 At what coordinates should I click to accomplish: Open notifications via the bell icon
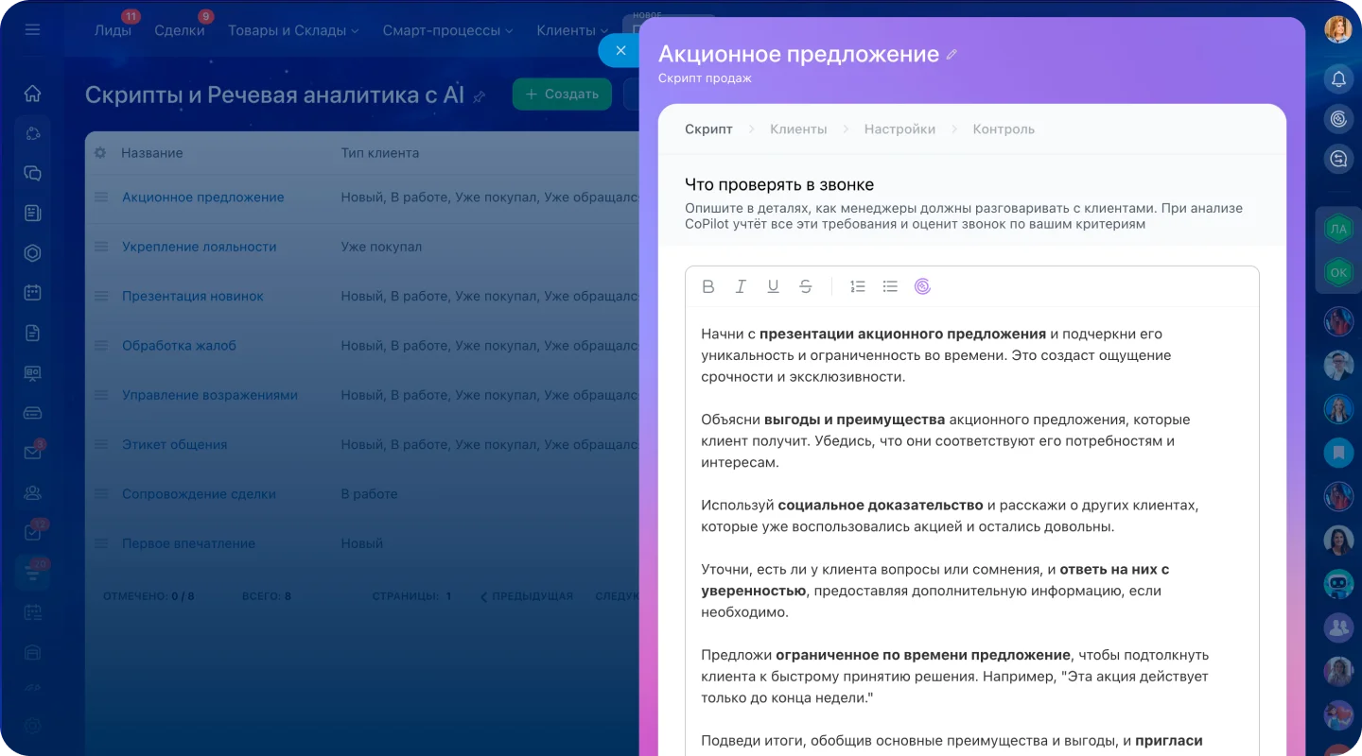[1338, 79]
